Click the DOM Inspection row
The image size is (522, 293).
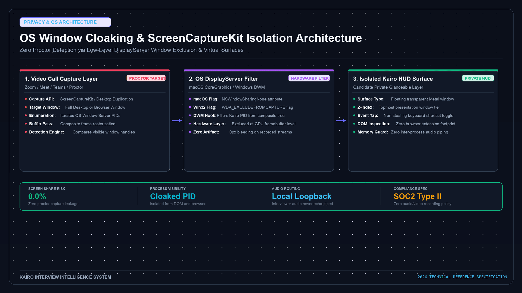click(404, 124)
